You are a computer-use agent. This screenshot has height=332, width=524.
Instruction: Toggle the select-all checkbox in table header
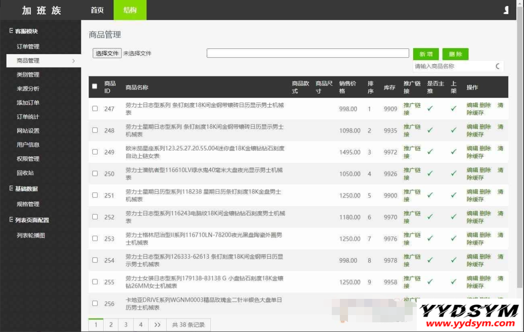(95, 86)
